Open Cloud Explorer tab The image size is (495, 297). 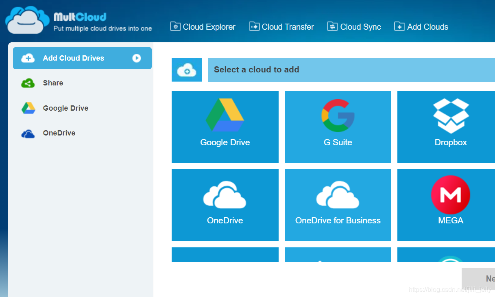tap(203, 27)
